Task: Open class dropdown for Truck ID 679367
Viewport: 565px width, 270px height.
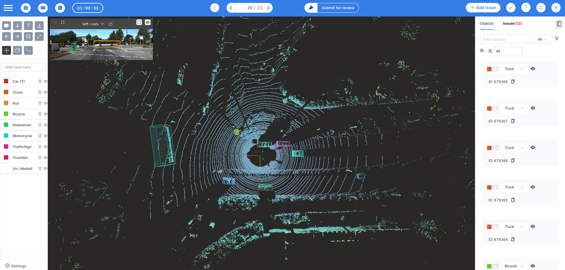Action: pos(514,108)
